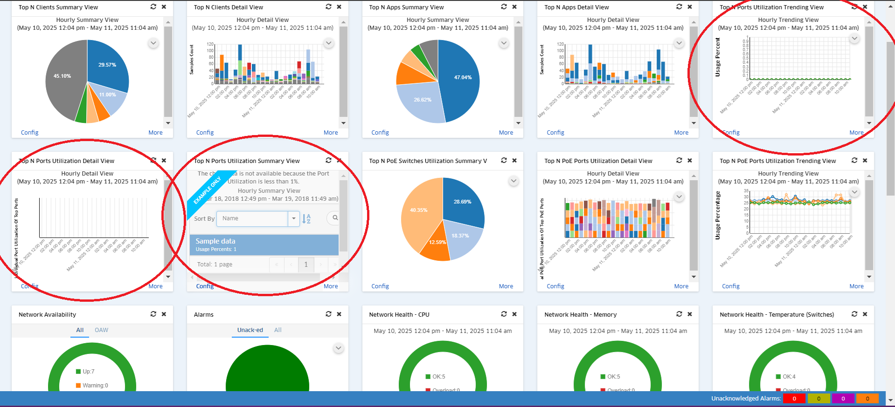Image resolution: width=895 pixels, height=407 pixels.
Task: Expand chevron in Top N Clients Summary chart
Action: pos(153,43)
